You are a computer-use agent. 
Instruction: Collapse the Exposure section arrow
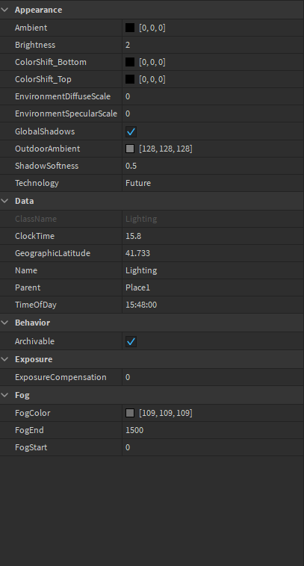click(4, 359)
